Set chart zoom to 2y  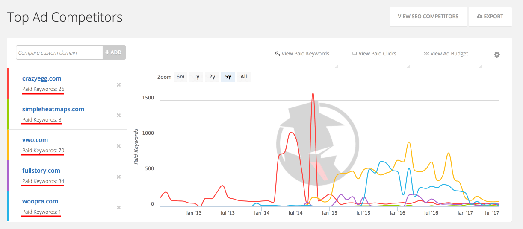pos(212,77)
